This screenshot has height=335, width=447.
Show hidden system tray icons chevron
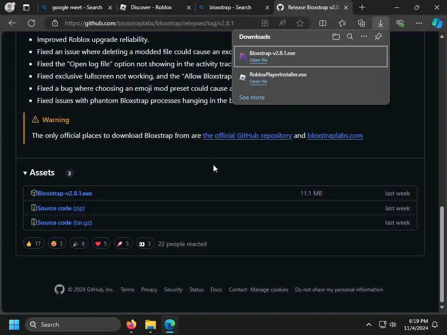pyautogui.click(x=368, y=325)
